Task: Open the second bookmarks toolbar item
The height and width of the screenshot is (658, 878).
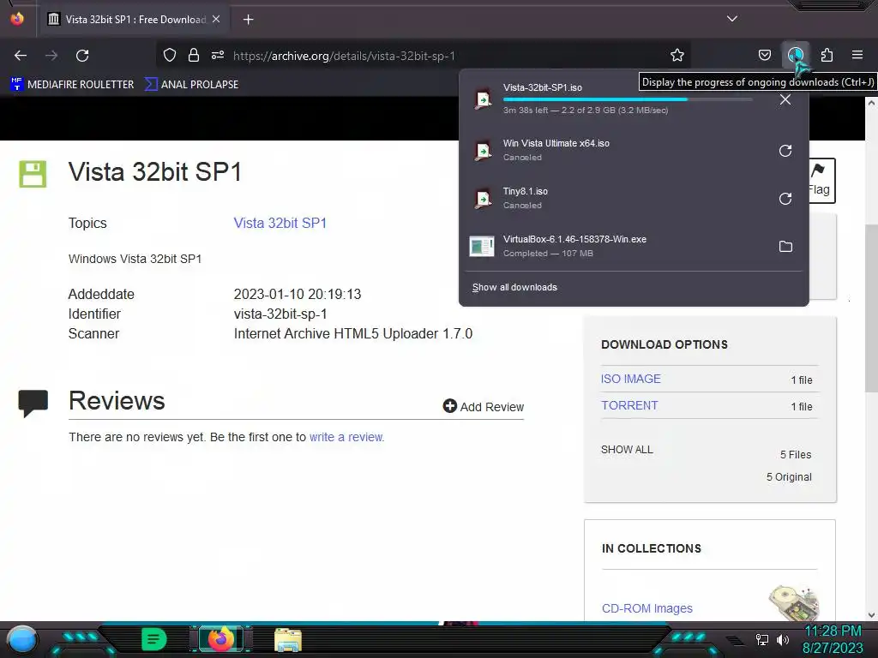Action: click(x=191, y=85)
